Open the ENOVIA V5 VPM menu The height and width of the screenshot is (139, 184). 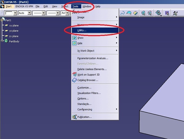click(x=24, y=6)
